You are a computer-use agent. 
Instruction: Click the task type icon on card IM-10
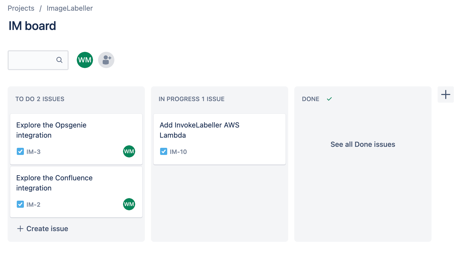tap(163, 151)
